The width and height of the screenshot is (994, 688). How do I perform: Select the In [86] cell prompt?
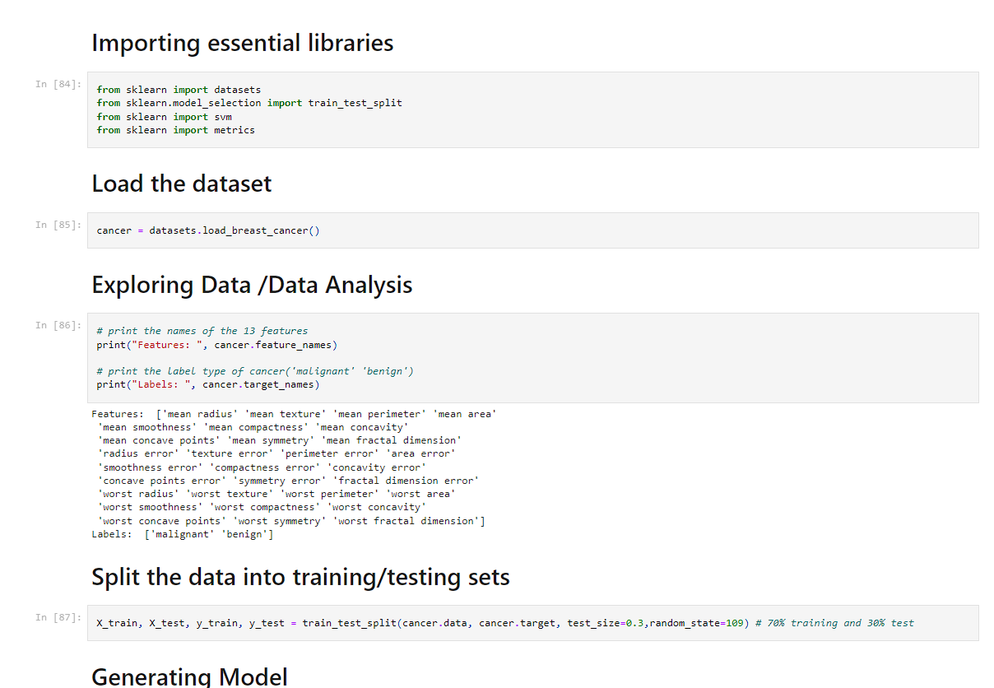(58, 325)
